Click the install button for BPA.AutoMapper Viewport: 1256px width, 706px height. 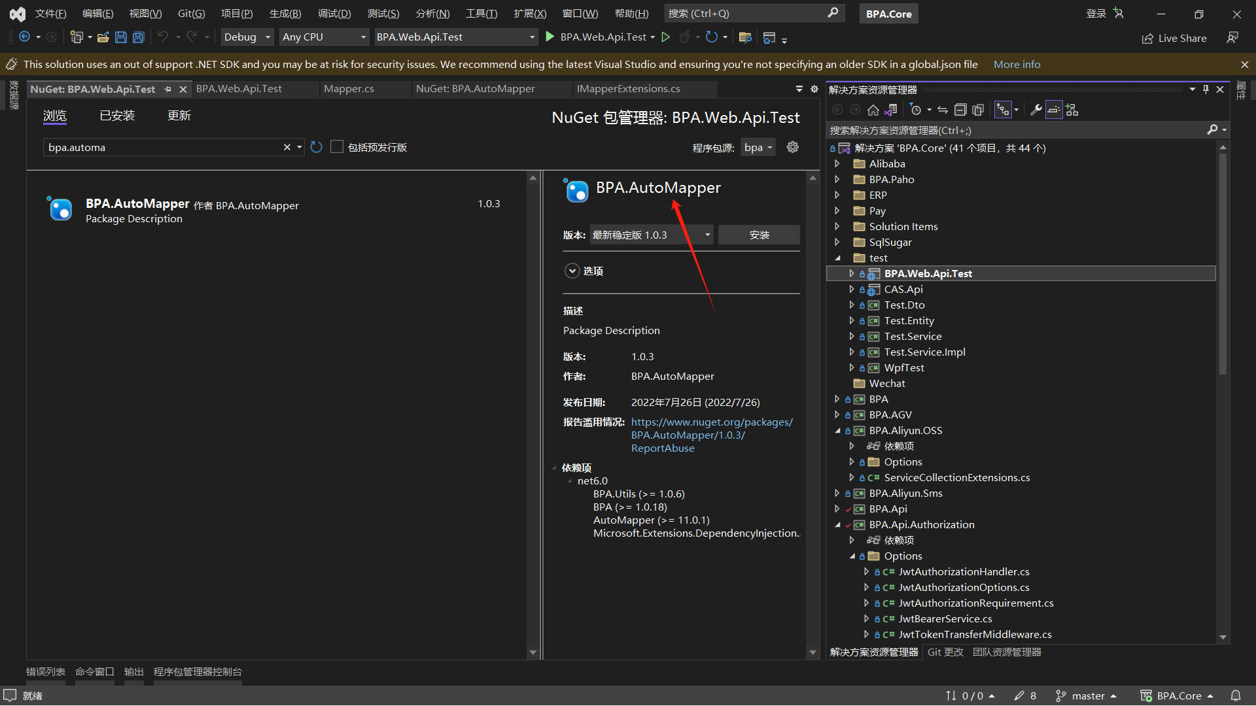click(x=759, y=235)
